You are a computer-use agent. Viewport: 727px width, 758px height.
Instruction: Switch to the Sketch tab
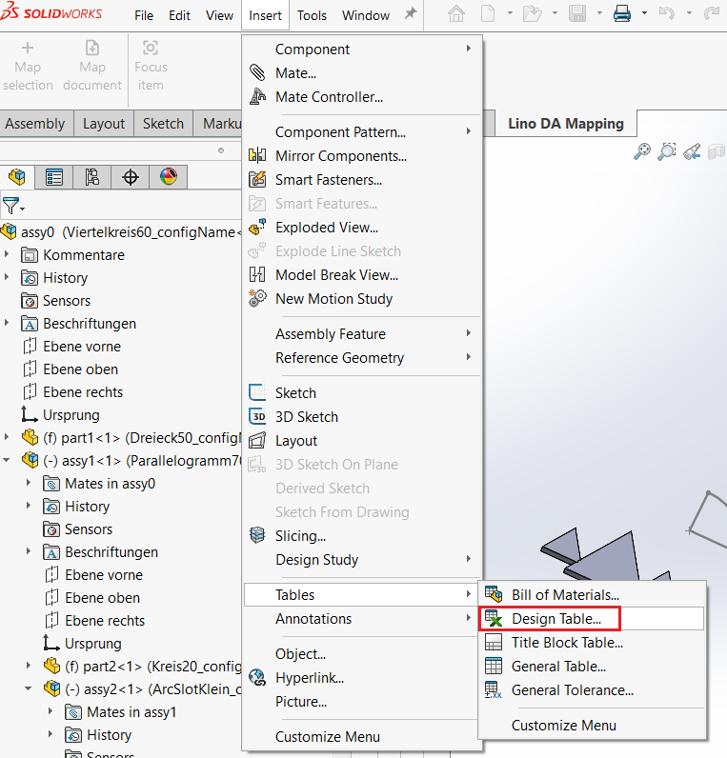[x=163, y=124]
